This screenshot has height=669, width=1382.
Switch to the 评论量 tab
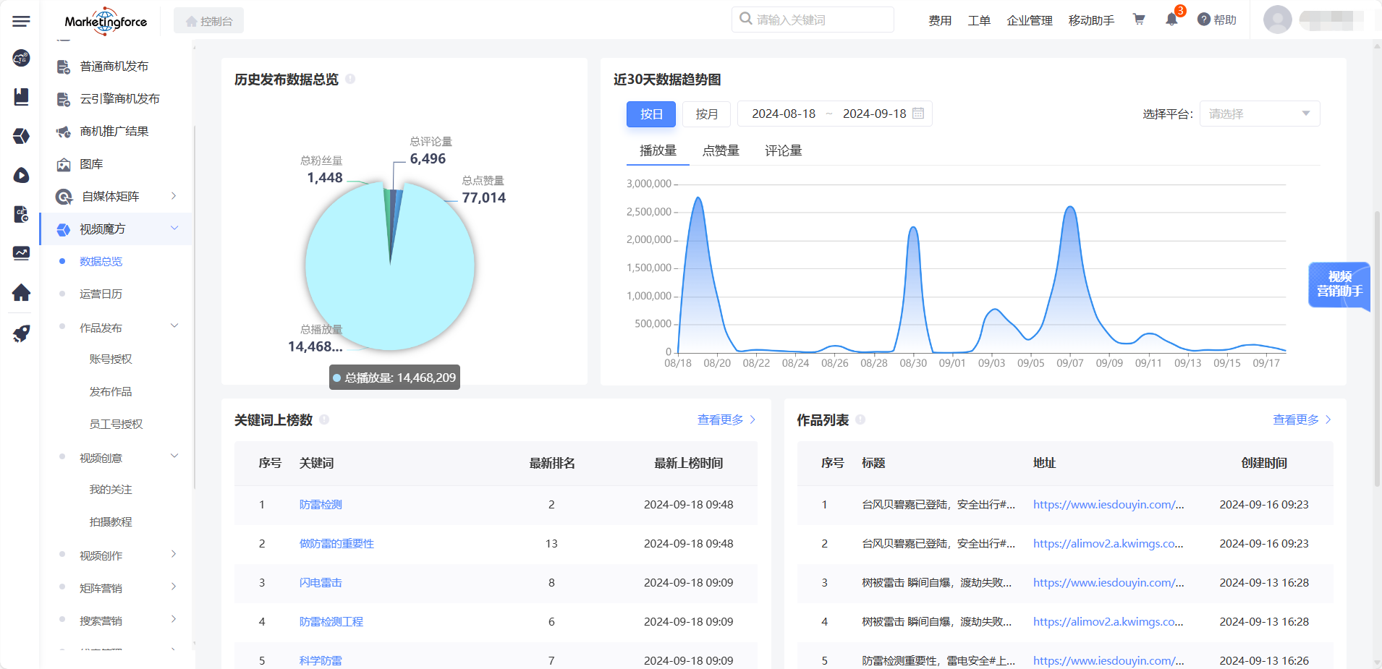(783, 150)
